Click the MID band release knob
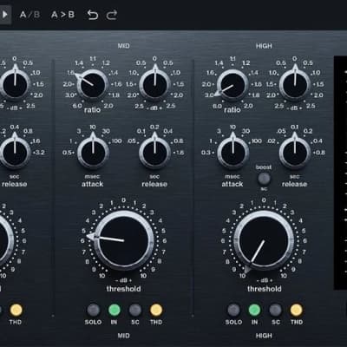The height and width of the screenshot is (347, 347). pos(154,153)
